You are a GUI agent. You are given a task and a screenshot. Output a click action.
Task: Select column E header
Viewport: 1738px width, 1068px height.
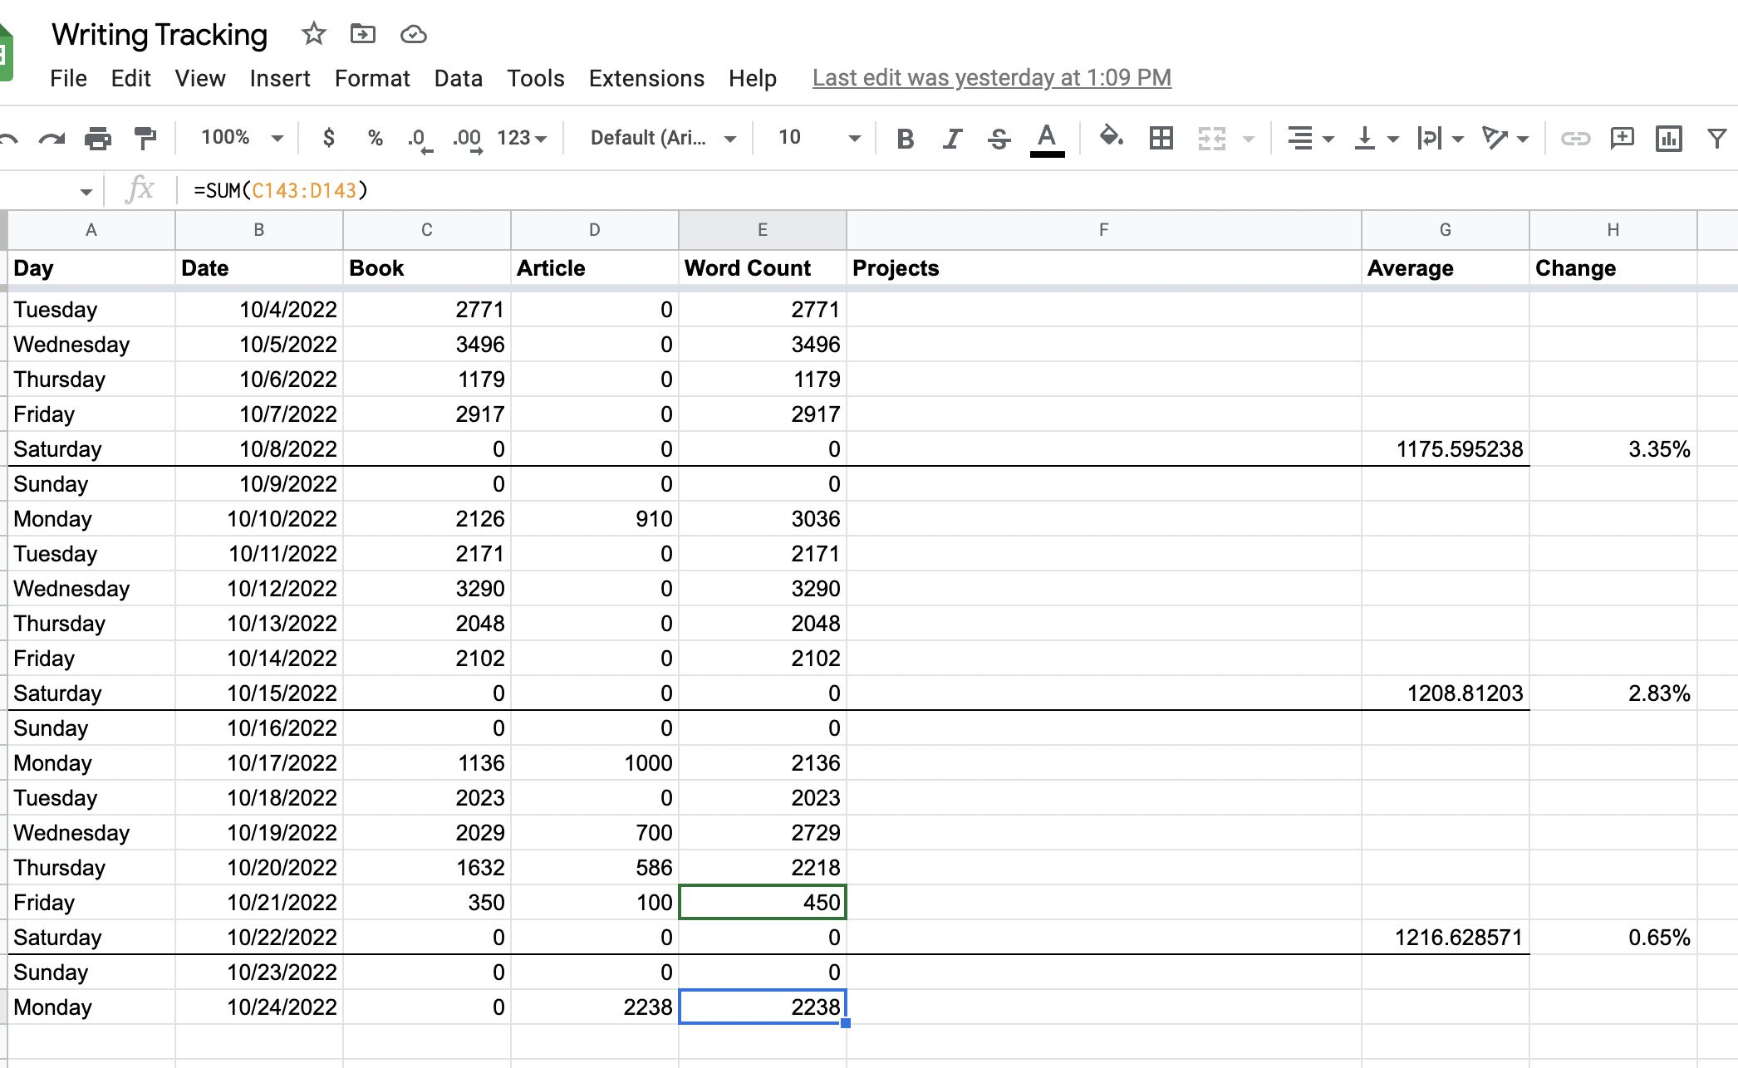[x=762, y=230]
